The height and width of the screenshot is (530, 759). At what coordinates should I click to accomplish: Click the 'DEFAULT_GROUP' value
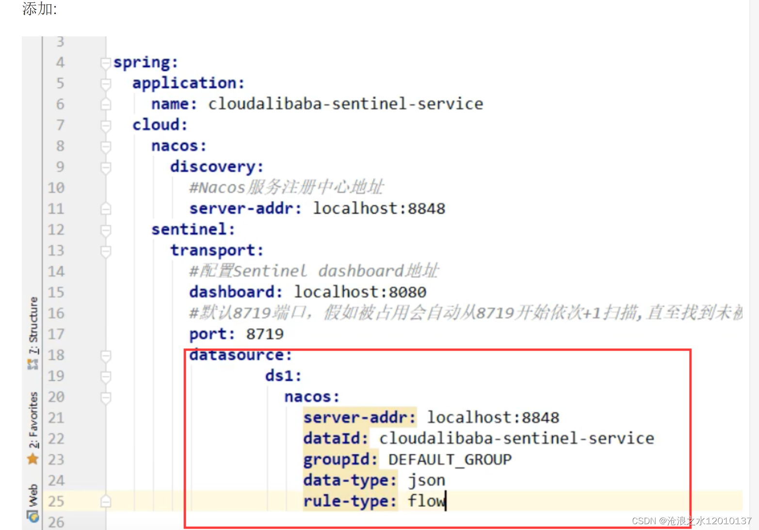coord(450,459)
